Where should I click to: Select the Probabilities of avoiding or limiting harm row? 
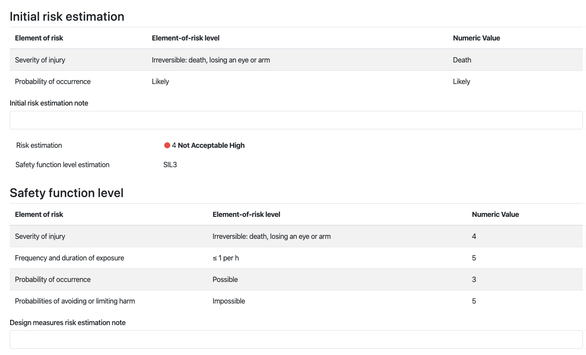(x=296, y=301)
